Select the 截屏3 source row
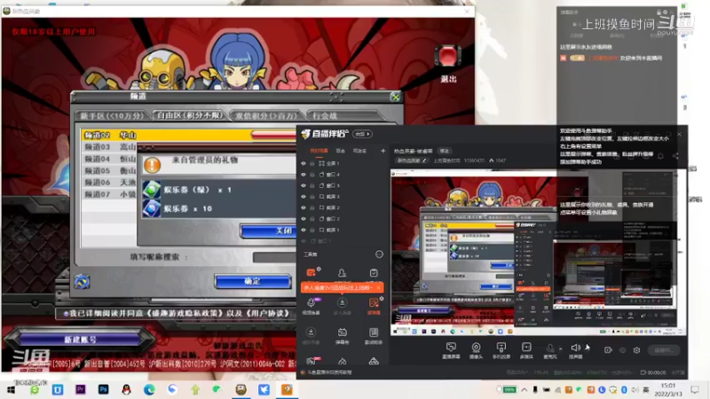Image resolution: width=710 pixels, height=399 pixels. (x=342, y=196)
